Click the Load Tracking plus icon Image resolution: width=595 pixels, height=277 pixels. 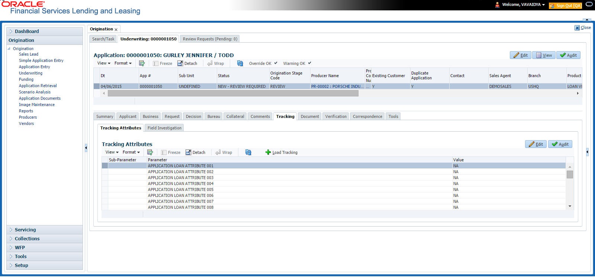pyautogui.click(x=268, y=152)
